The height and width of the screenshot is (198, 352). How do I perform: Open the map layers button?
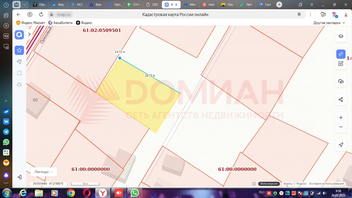coord(341,36)
